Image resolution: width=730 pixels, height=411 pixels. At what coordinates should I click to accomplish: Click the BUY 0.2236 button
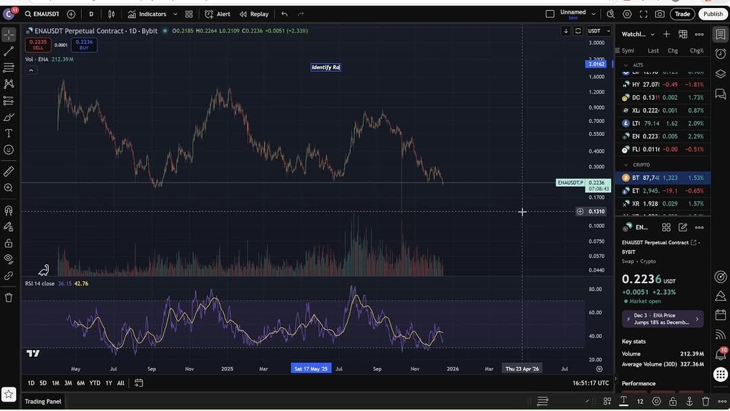click(84, 45)
